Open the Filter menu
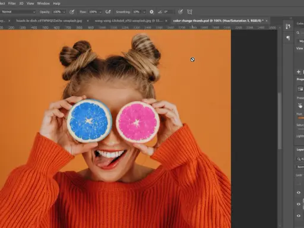This screenshot has height=228, width=304. click(x=12, y=4)
